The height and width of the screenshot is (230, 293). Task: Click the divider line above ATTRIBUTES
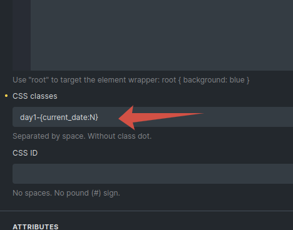coord(146,211)
